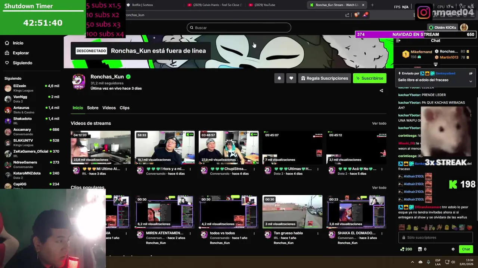Click the three-dot menu on MIREN ATENTAMEN clip
The image size is (478, 268).
190,233
